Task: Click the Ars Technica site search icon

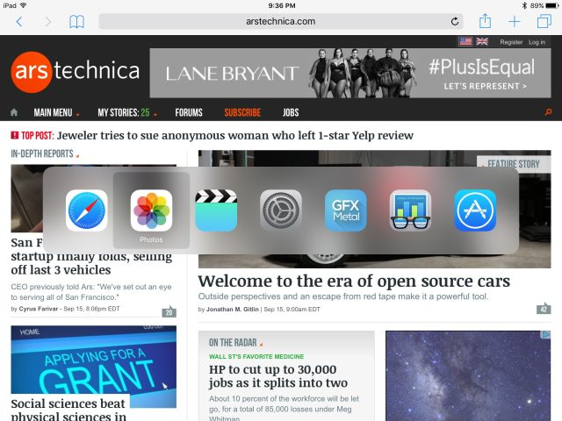Action: coord(549,113)
